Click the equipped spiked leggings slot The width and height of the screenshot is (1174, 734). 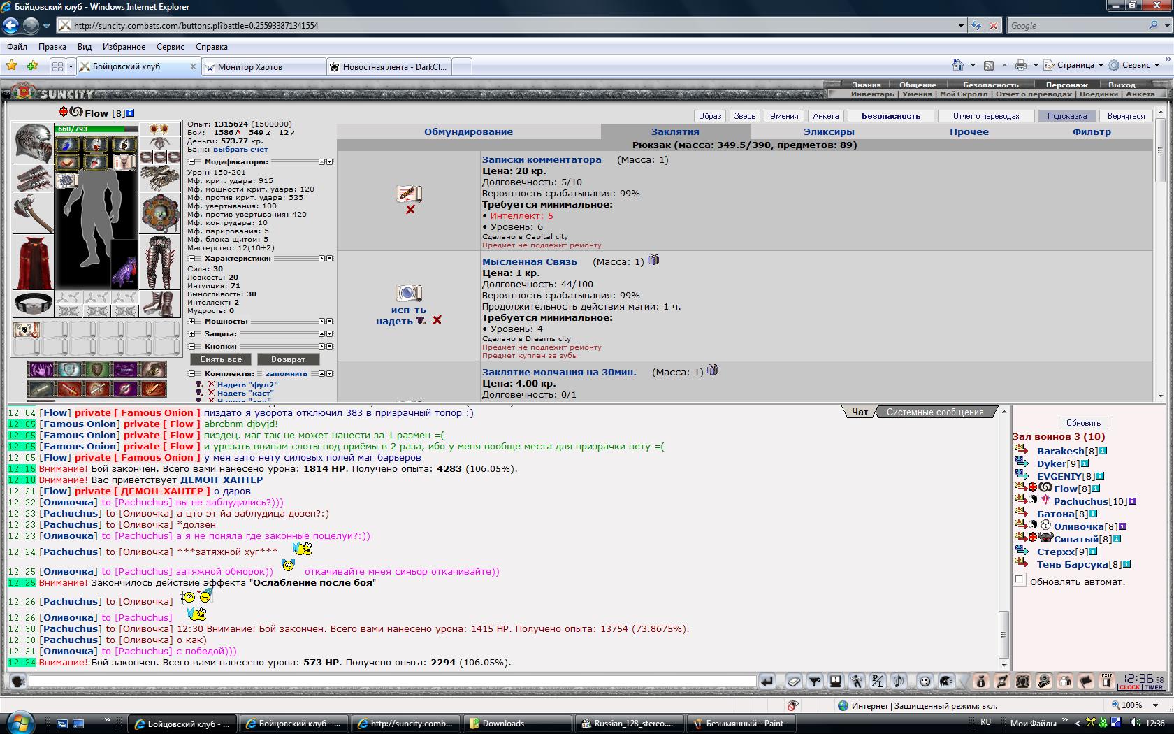coord(160,263)
